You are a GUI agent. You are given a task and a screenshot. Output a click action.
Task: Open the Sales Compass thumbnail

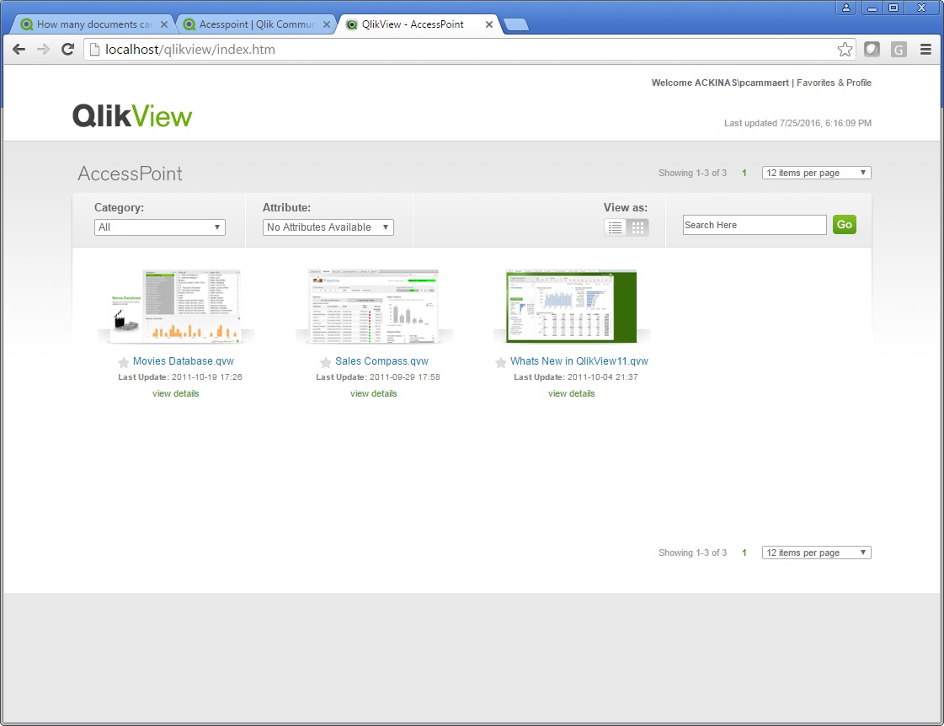tap(373, 307)
